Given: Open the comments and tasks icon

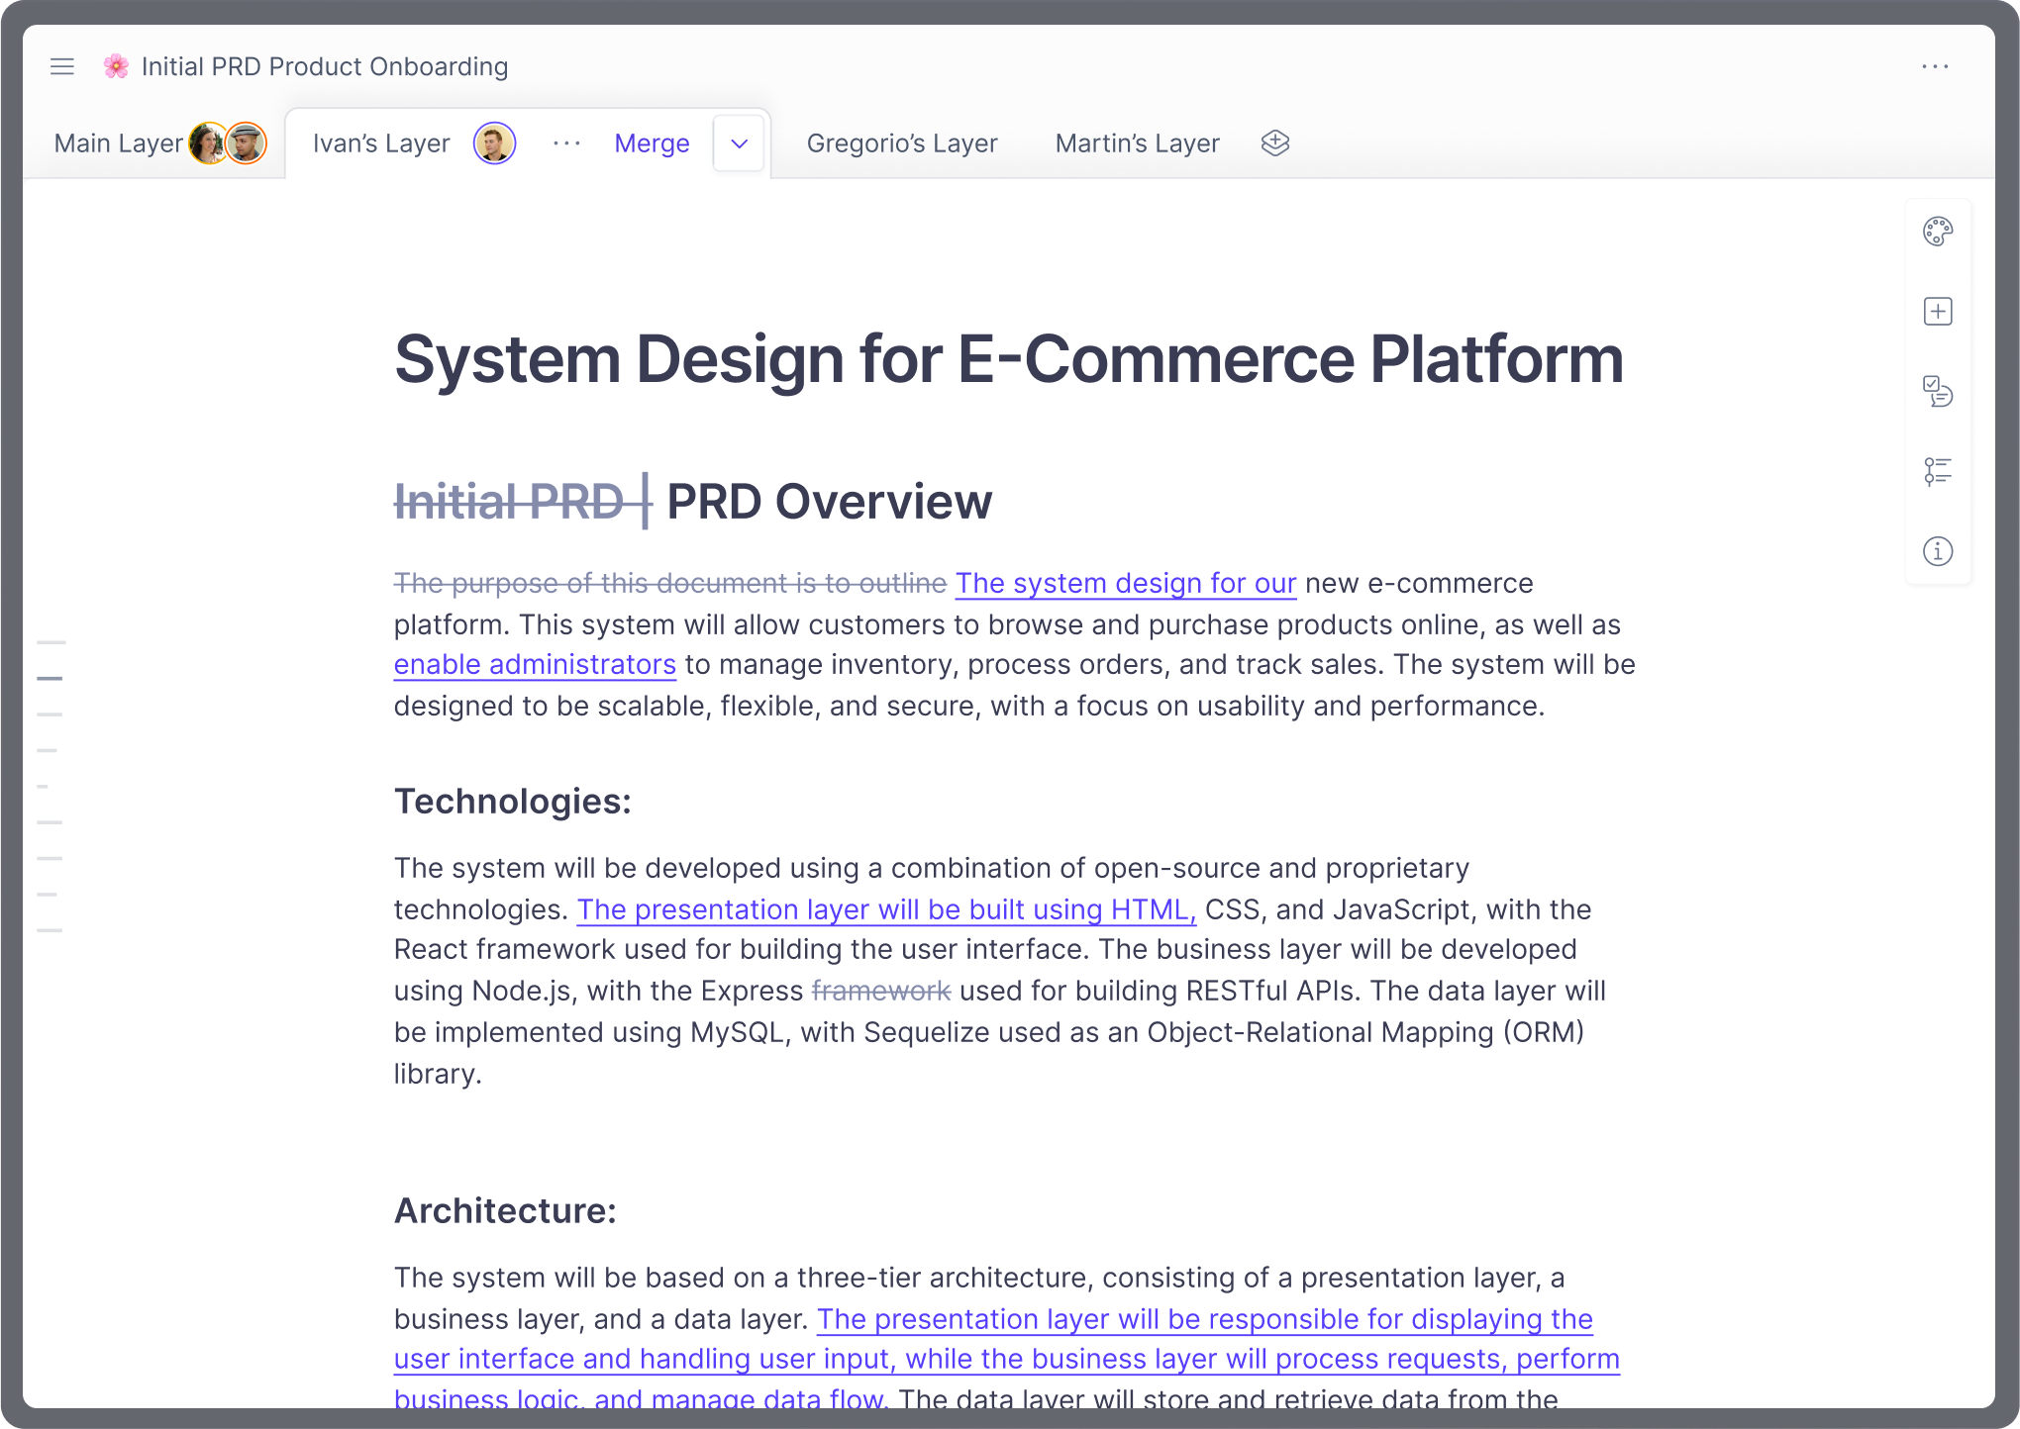Looking at the screenshot, I should click(1937, 391).
